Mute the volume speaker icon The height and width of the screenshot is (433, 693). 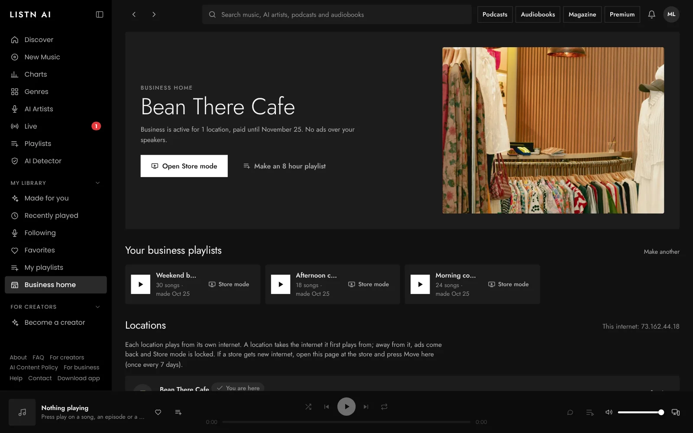coord(609,412)
